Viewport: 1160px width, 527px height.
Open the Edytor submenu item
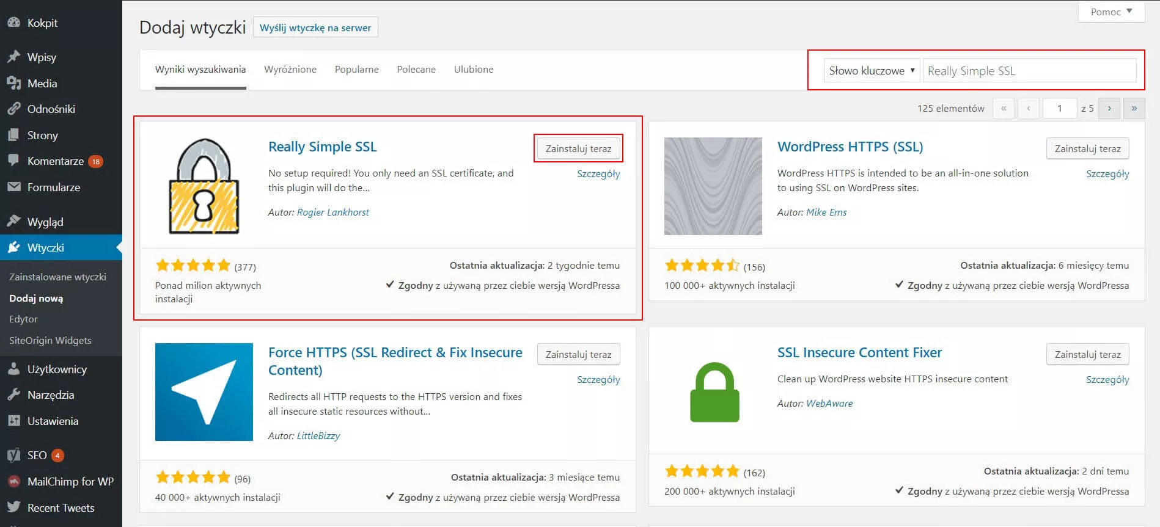23,319
